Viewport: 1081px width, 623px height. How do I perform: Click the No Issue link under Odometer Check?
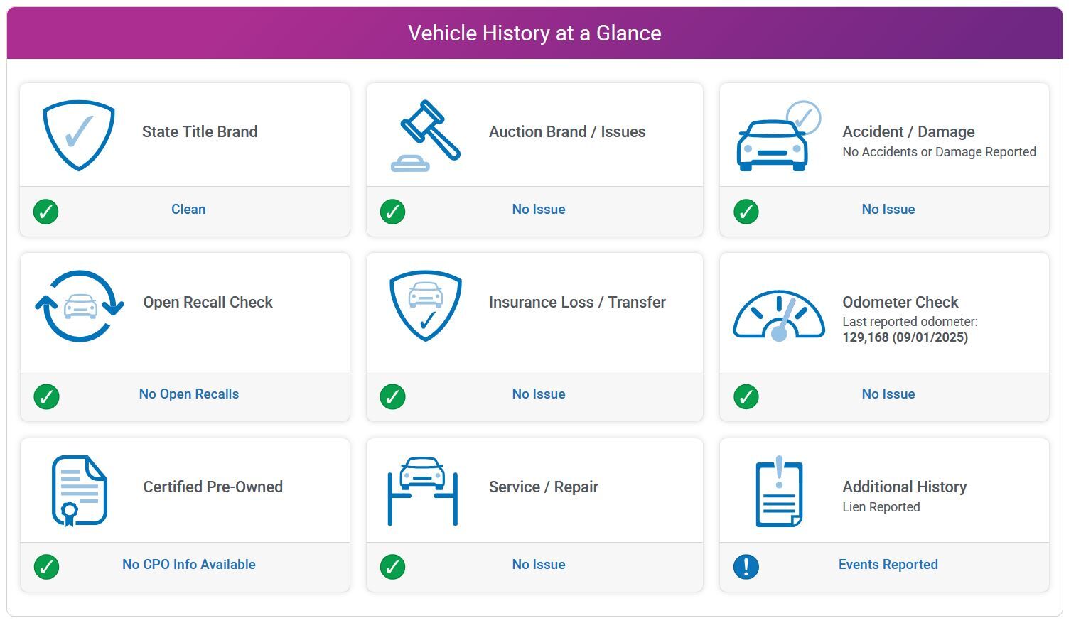(x=888, y=394)
